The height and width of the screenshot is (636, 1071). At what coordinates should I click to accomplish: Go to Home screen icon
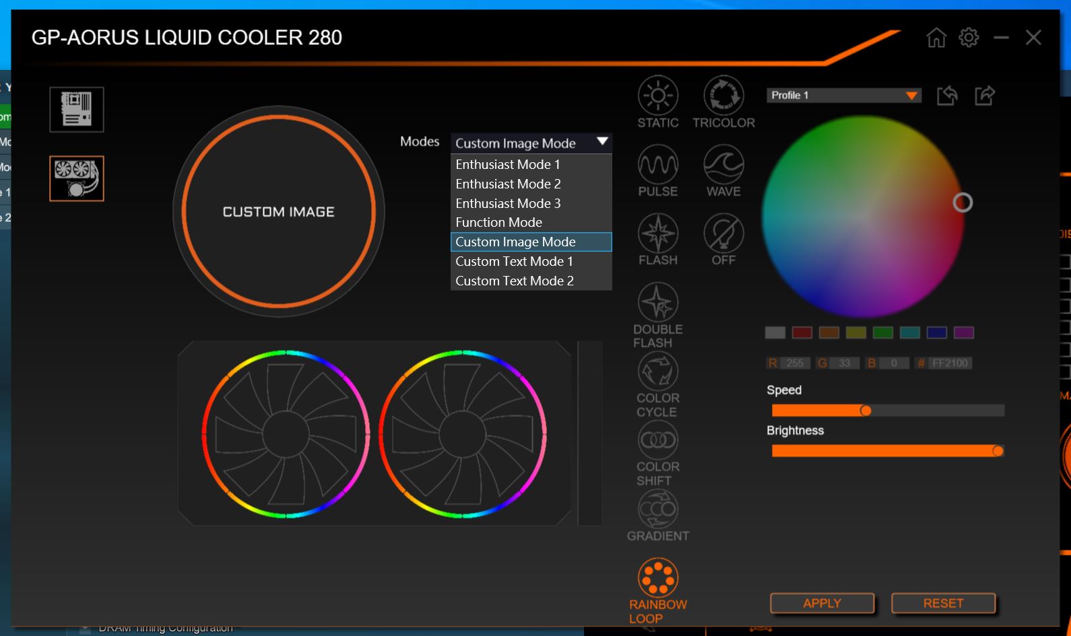[x=936, y=38]
